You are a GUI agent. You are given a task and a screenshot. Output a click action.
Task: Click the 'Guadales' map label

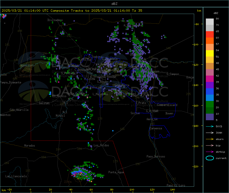click(136, 55)
